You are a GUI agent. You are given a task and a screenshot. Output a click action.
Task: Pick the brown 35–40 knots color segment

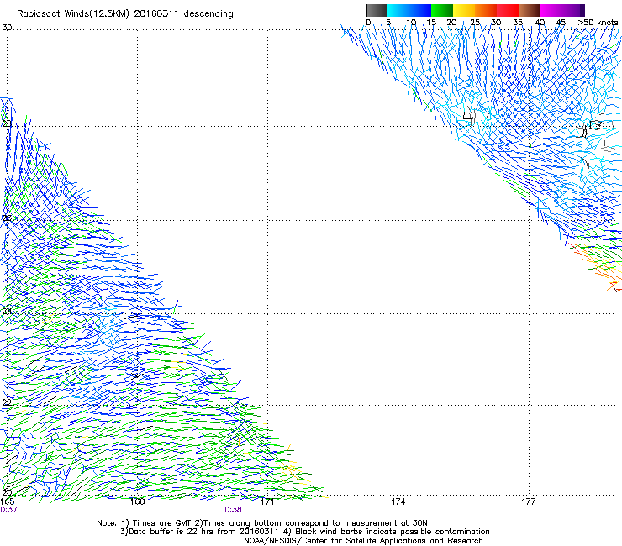pos(530,10)
